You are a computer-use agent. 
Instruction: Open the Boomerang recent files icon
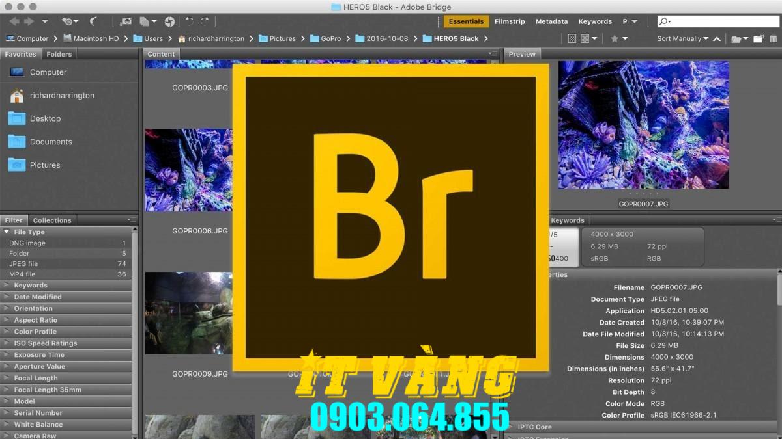(x=68, y=21)
